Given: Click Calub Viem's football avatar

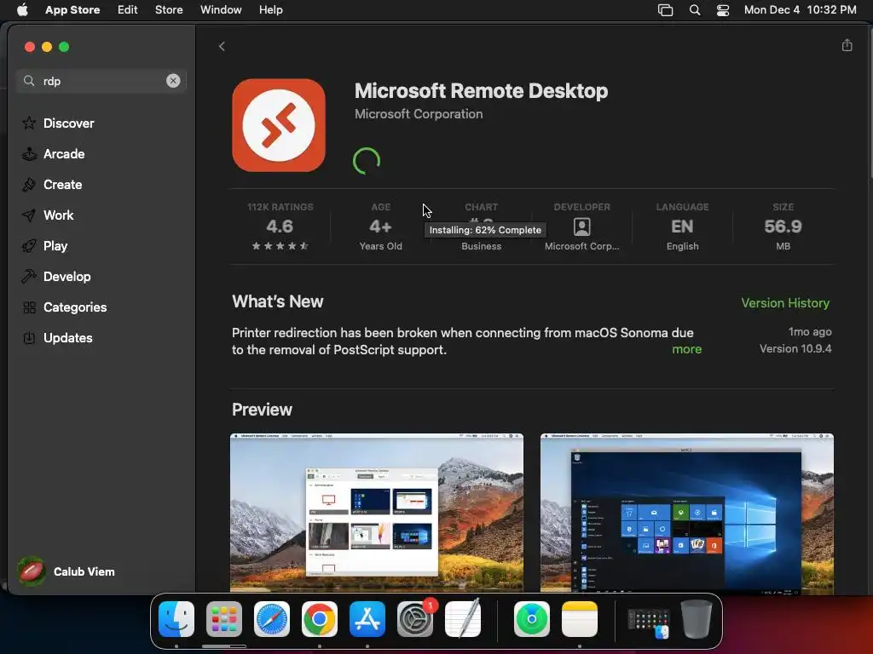Looking at the screenshot, I should pyautogui.click(x=32, y=571).
